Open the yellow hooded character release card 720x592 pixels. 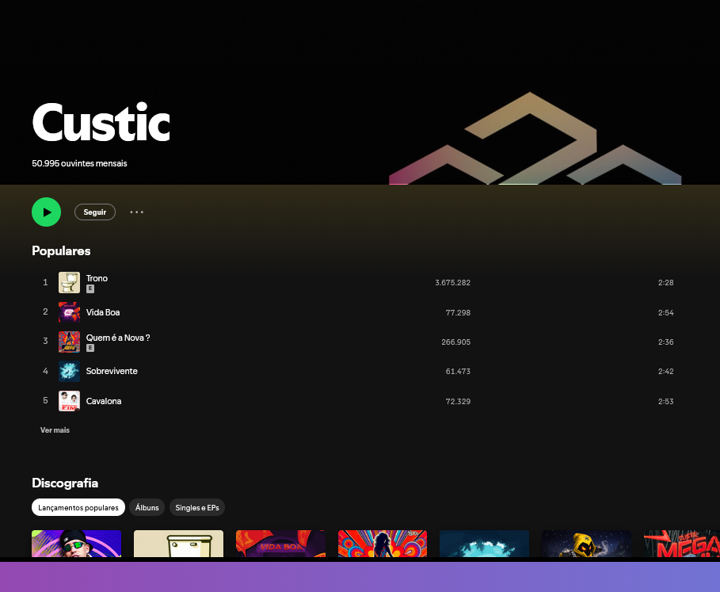[586, 544]
